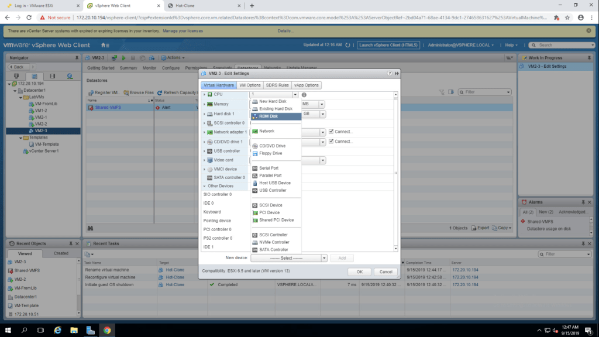Toggle Connect checkbox for CD/DVD drive 1
This screenshot has width=599, height=337.
(331, 142)
